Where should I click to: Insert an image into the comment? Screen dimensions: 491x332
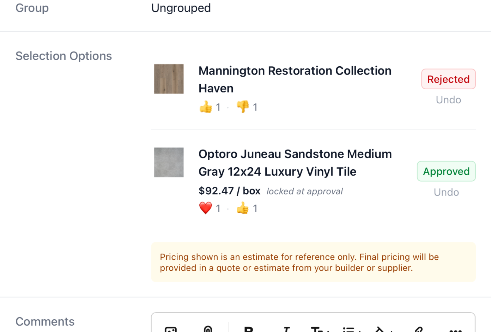(171, 330)
